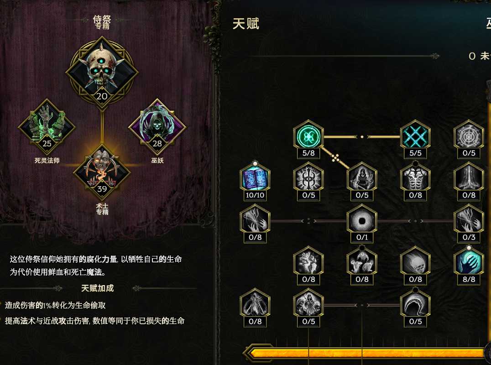
Task: Click the golden mastery progress bar
Action: click(366, 354)
